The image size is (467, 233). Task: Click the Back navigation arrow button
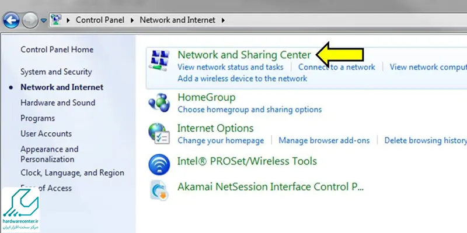11,20
